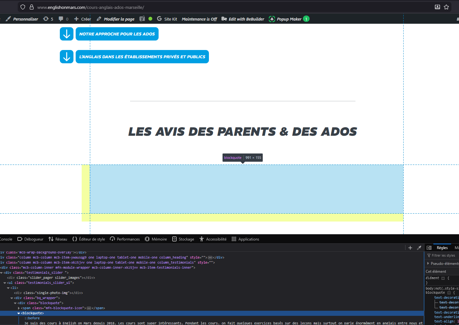Click the tracking protection shield icon
The width and height of the screenshot is (459, 325).
[23, 7]
